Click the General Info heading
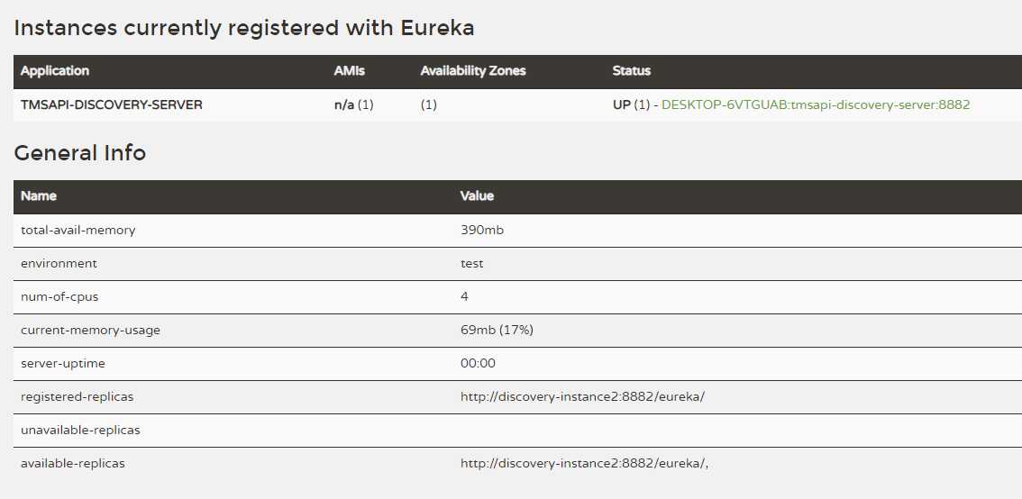The width and height of the screenshot is (1022, 499). click(x=80, y=153)
